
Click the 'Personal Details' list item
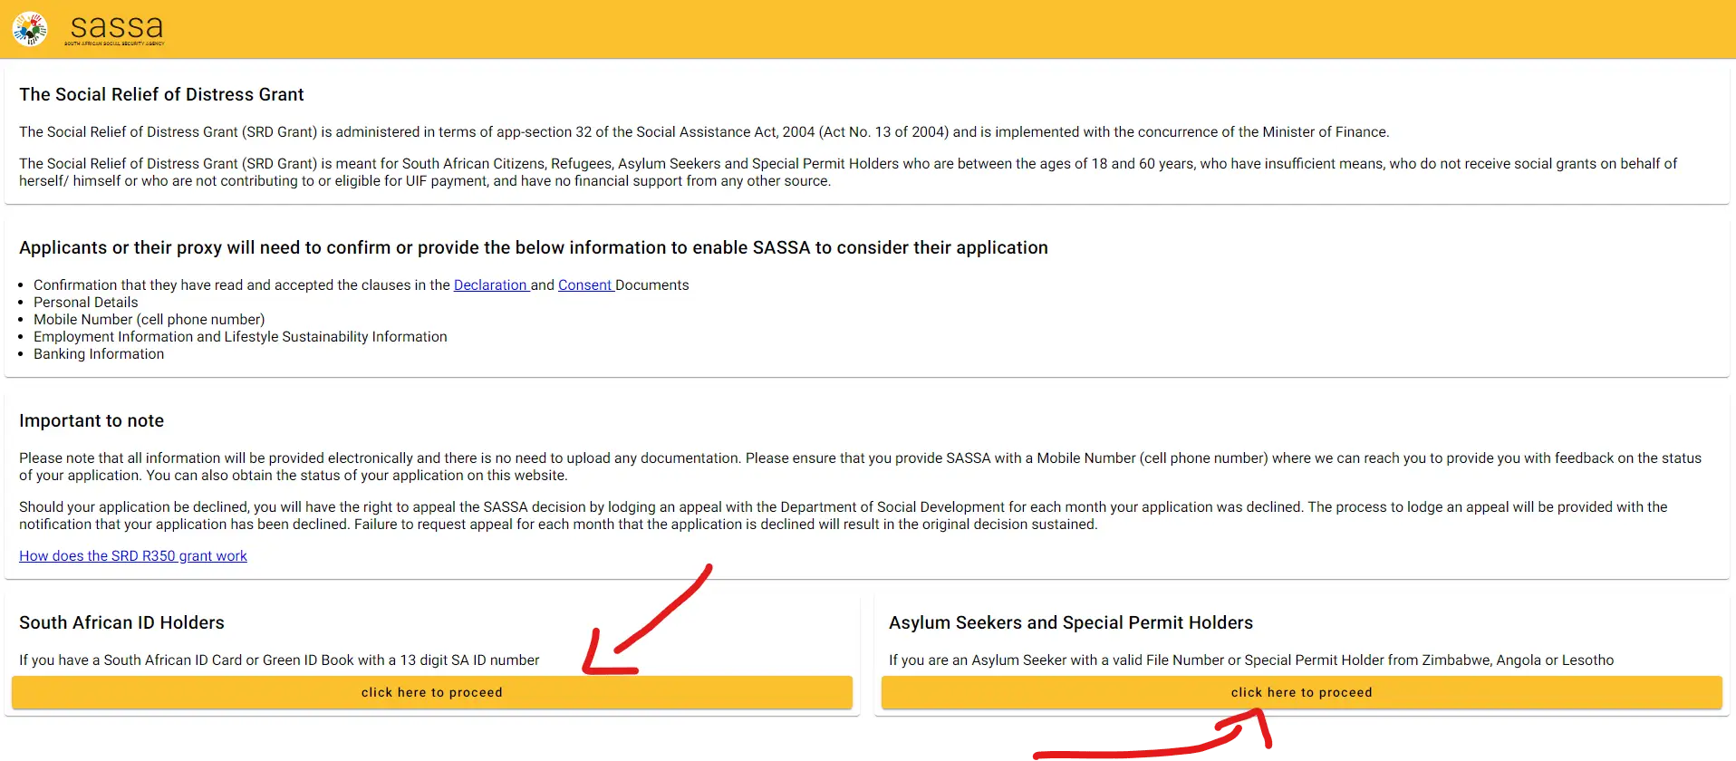(x=86, y=303)
